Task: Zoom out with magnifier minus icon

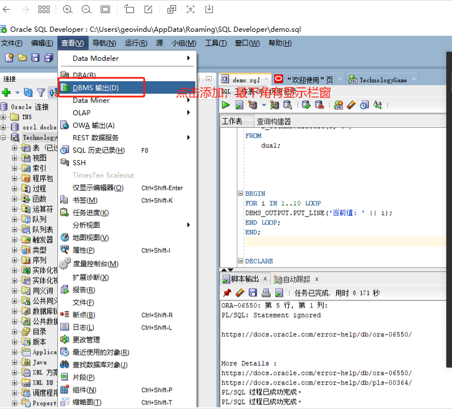Action: 86,9
